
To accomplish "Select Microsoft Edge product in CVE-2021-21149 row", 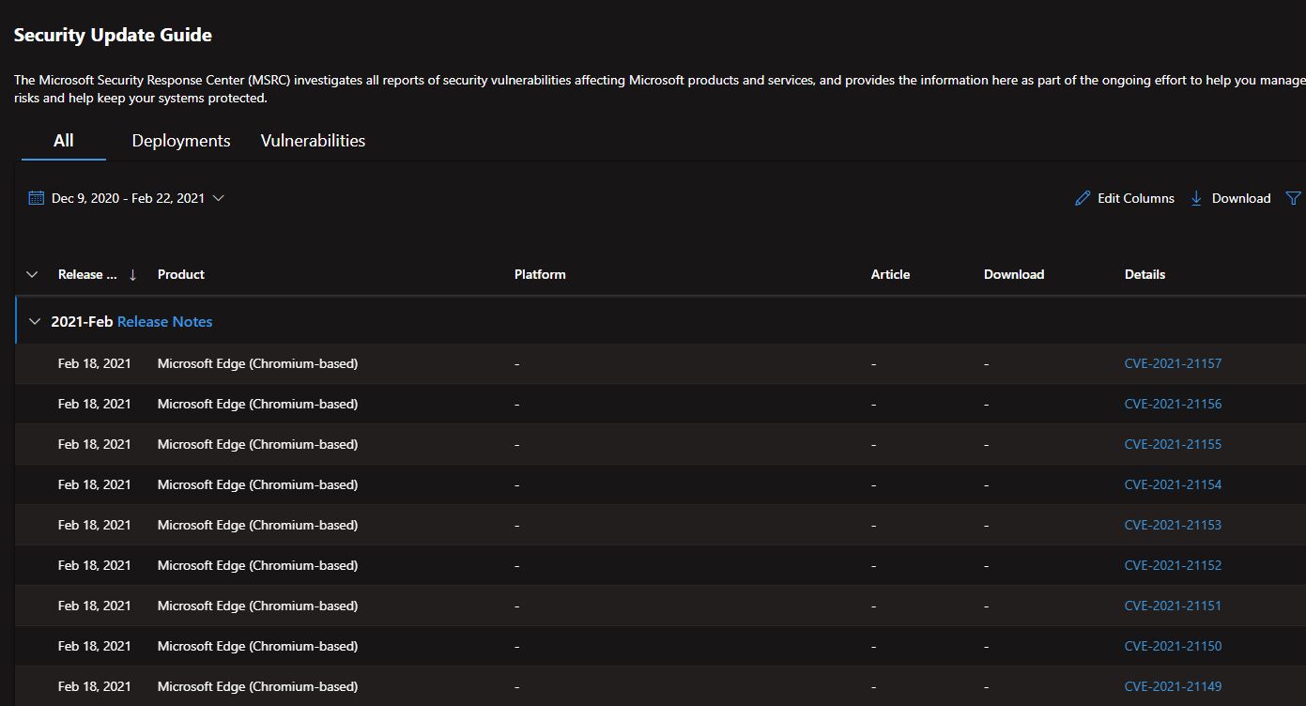I will (x=257, y=686).
